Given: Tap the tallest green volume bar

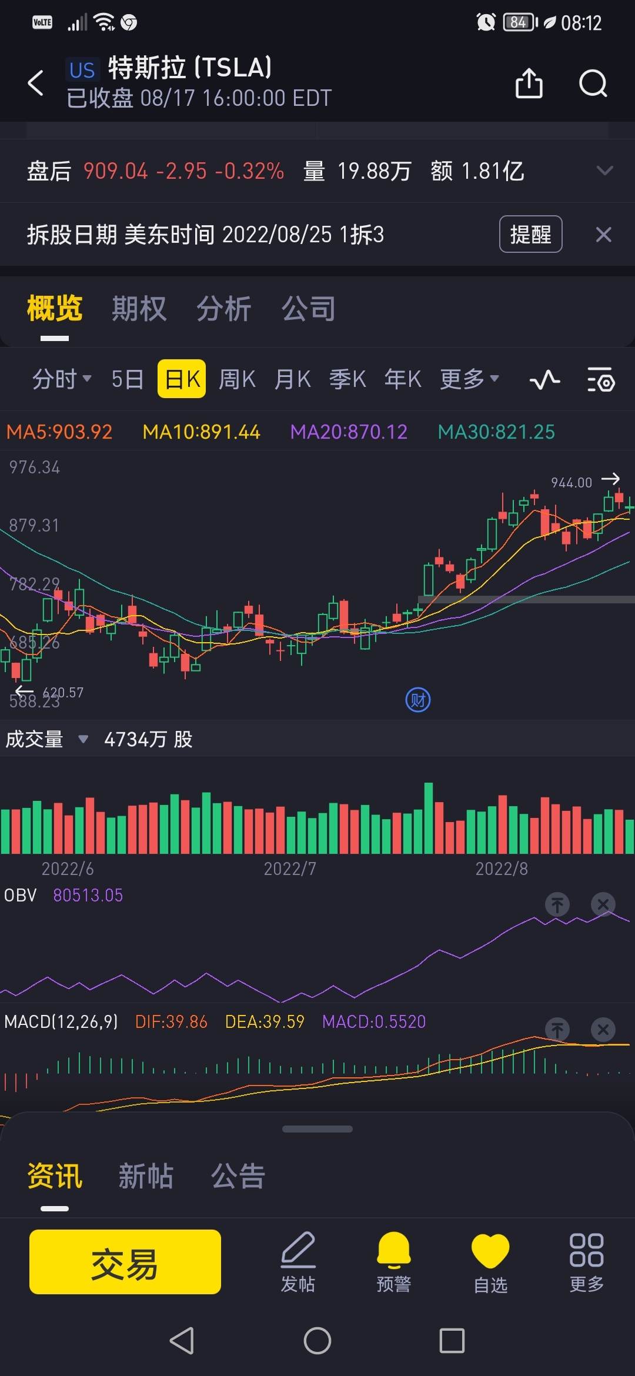Looking at the screenshot, I should [429, 818].
